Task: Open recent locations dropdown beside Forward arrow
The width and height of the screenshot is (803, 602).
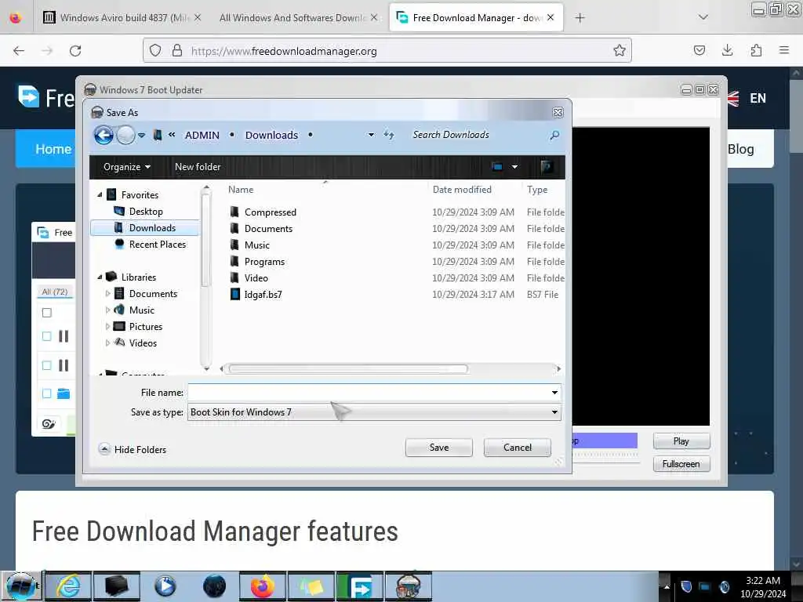Action: [x=142, y=135]
